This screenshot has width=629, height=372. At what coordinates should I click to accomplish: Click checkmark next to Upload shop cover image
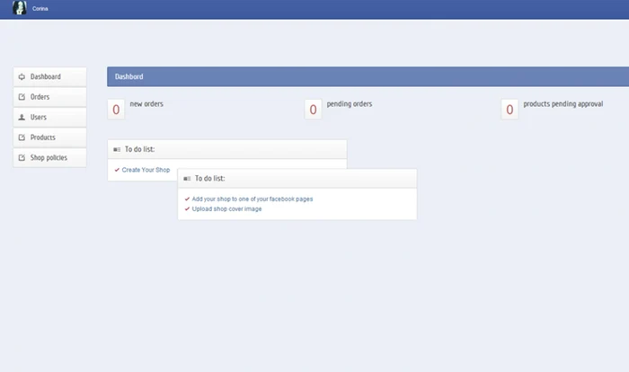pyautogui.click(x=187, y=209)
